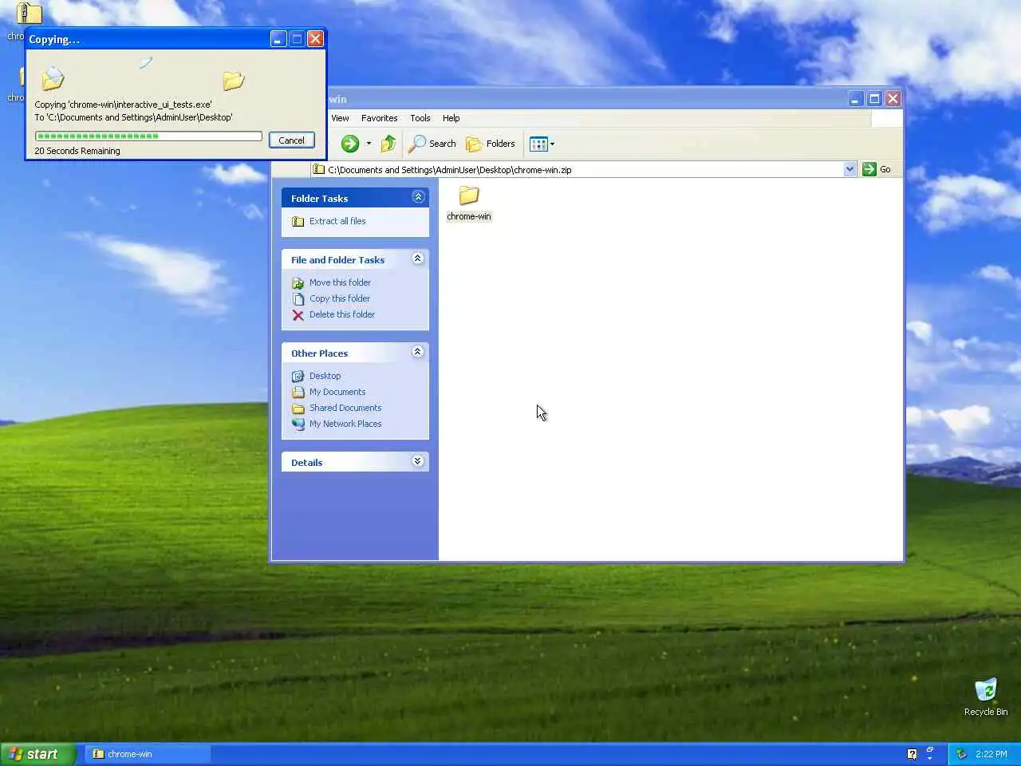Image resolution: width=1021 pixels, height=766 pixels.
Task: Click the '20 Seconds Remaining' status text
Action: (77, 151)
